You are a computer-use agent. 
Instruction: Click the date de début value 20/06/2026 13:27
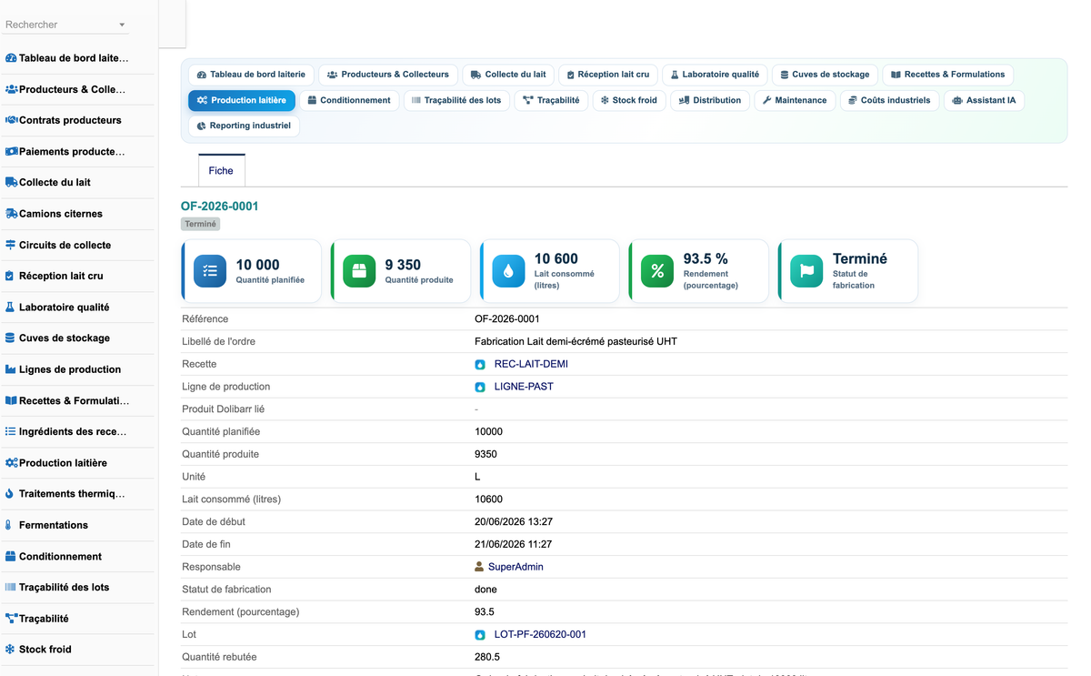514,522
